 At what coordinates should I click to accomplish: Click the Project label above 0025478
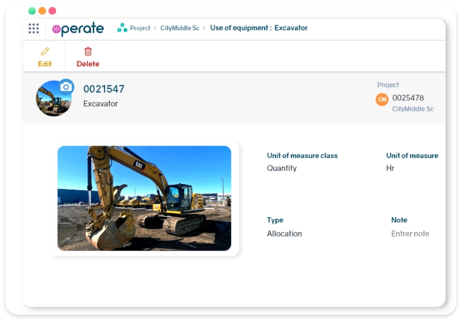[x=388, y=85]
